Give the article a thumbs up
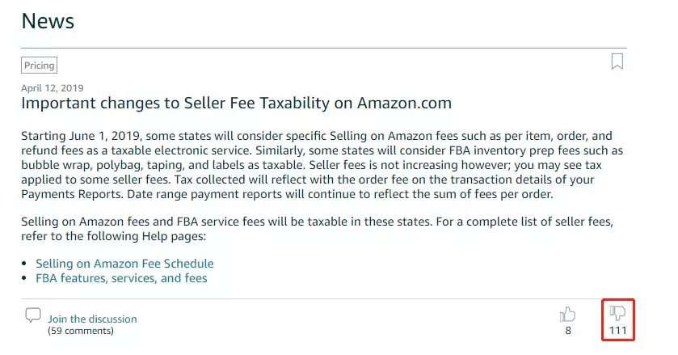Screen dimensions: 678x355 568,315
